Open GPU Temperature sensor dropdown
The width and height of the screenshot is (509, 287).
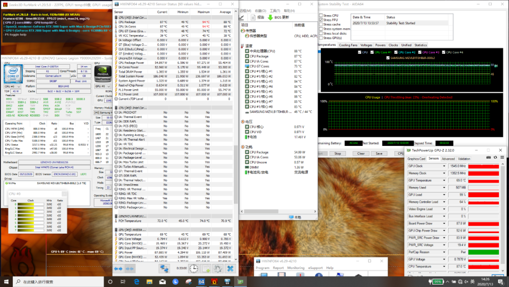(444, 180)
